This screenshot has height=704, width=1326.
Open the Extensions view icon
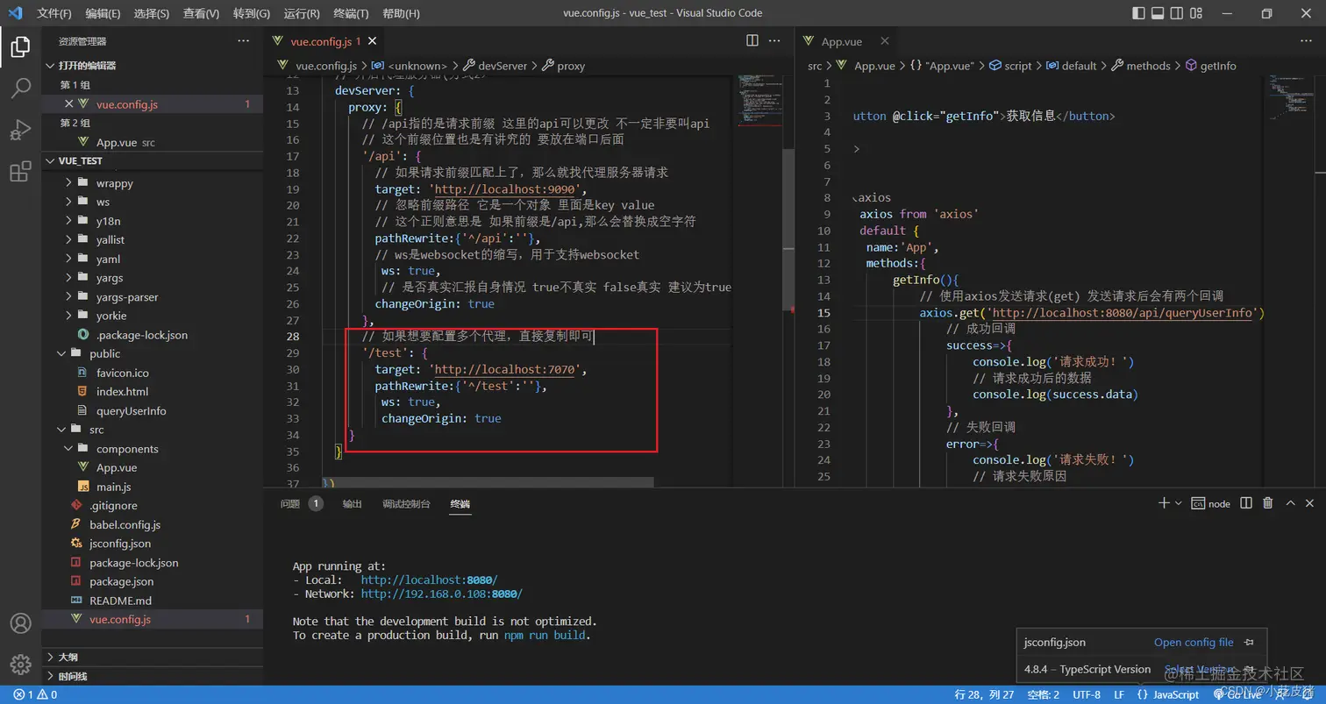[x=20, y=172]
